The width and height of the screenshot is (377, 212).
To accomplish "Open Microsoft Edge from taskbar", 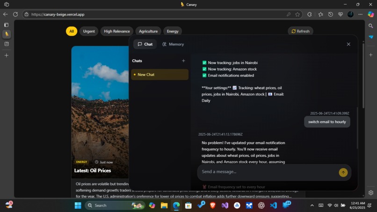I will pyautogui.click(x=176, y=205).
